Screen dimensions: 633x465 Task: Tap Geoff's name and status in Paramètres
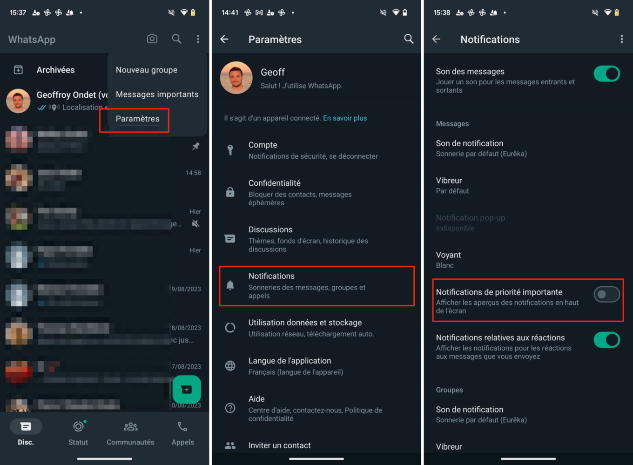click(x=301, y=78)
